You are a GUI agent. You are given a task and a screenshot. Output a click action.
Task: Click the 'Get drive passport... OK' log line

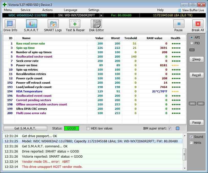(x=39, y=136)
